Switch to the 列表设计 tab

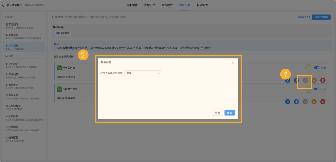[x=167, y=5]
